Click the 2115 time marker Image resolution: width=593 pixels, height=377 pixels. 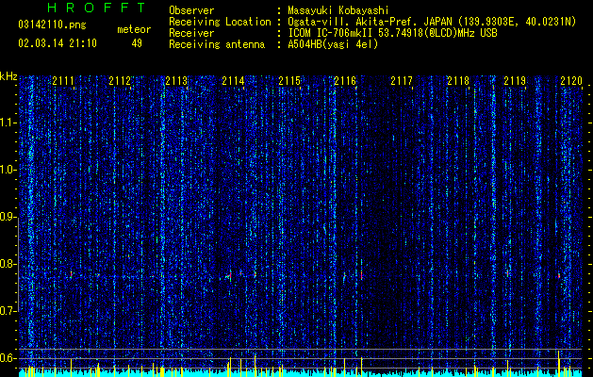[x=289, y=80]
